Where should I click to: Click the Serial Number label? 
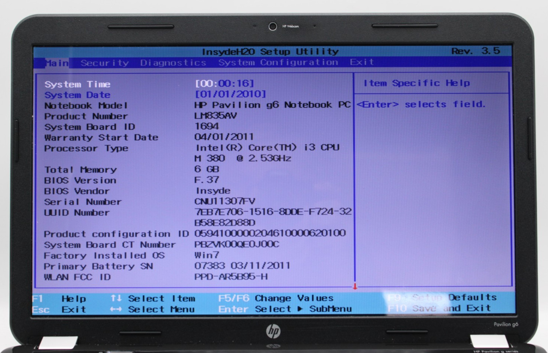[x=83, y=202]
